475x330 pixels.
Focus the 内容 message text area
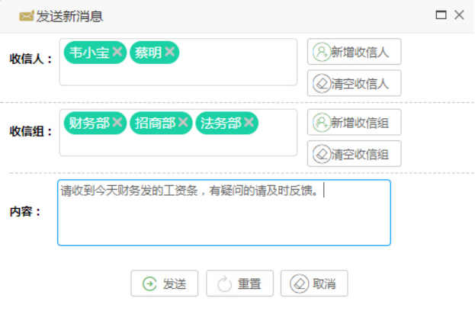point(223,221)
